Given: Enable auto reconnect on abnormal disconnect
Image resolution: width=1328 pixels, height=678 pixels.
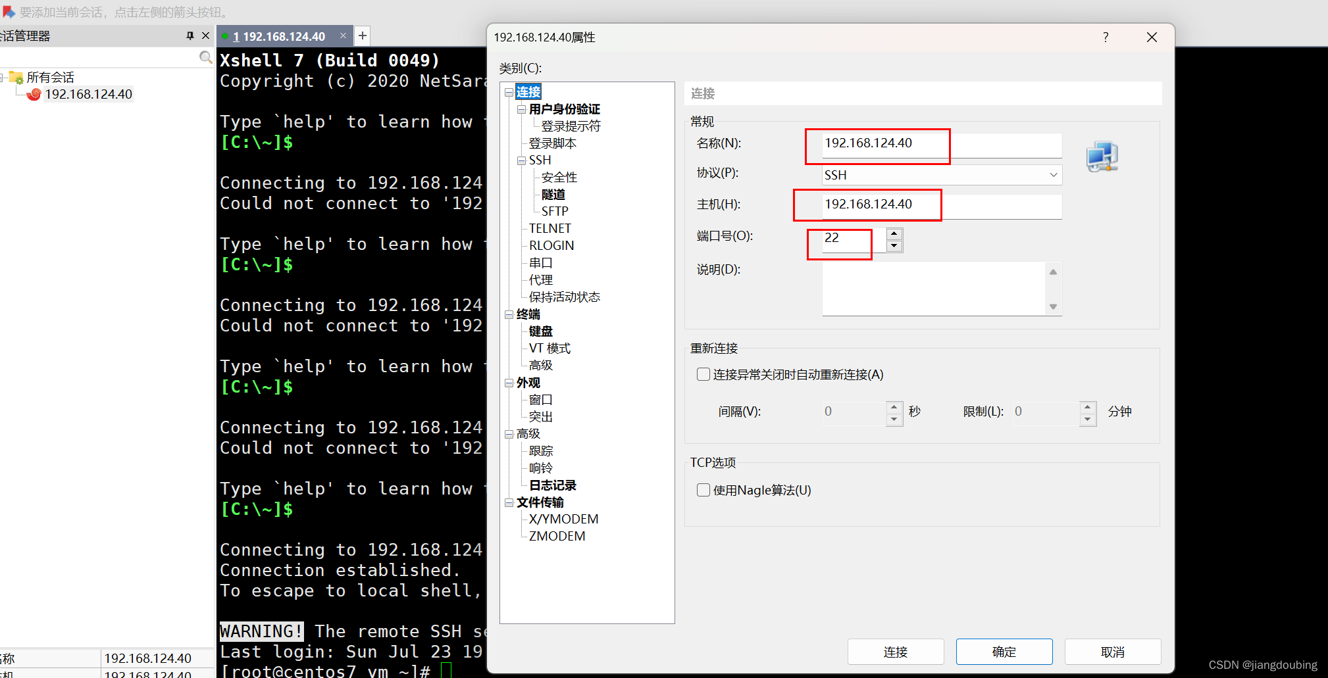Looking at the screenshot, I should coord(703,374).
